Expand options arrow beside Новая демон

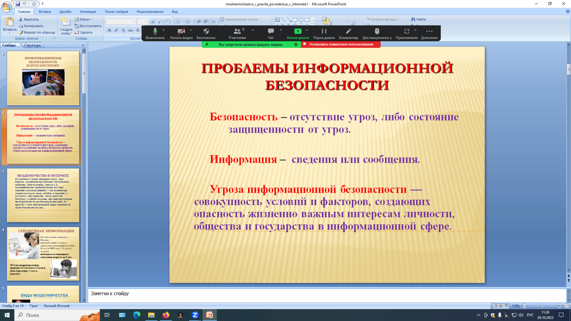coord(307,30)
